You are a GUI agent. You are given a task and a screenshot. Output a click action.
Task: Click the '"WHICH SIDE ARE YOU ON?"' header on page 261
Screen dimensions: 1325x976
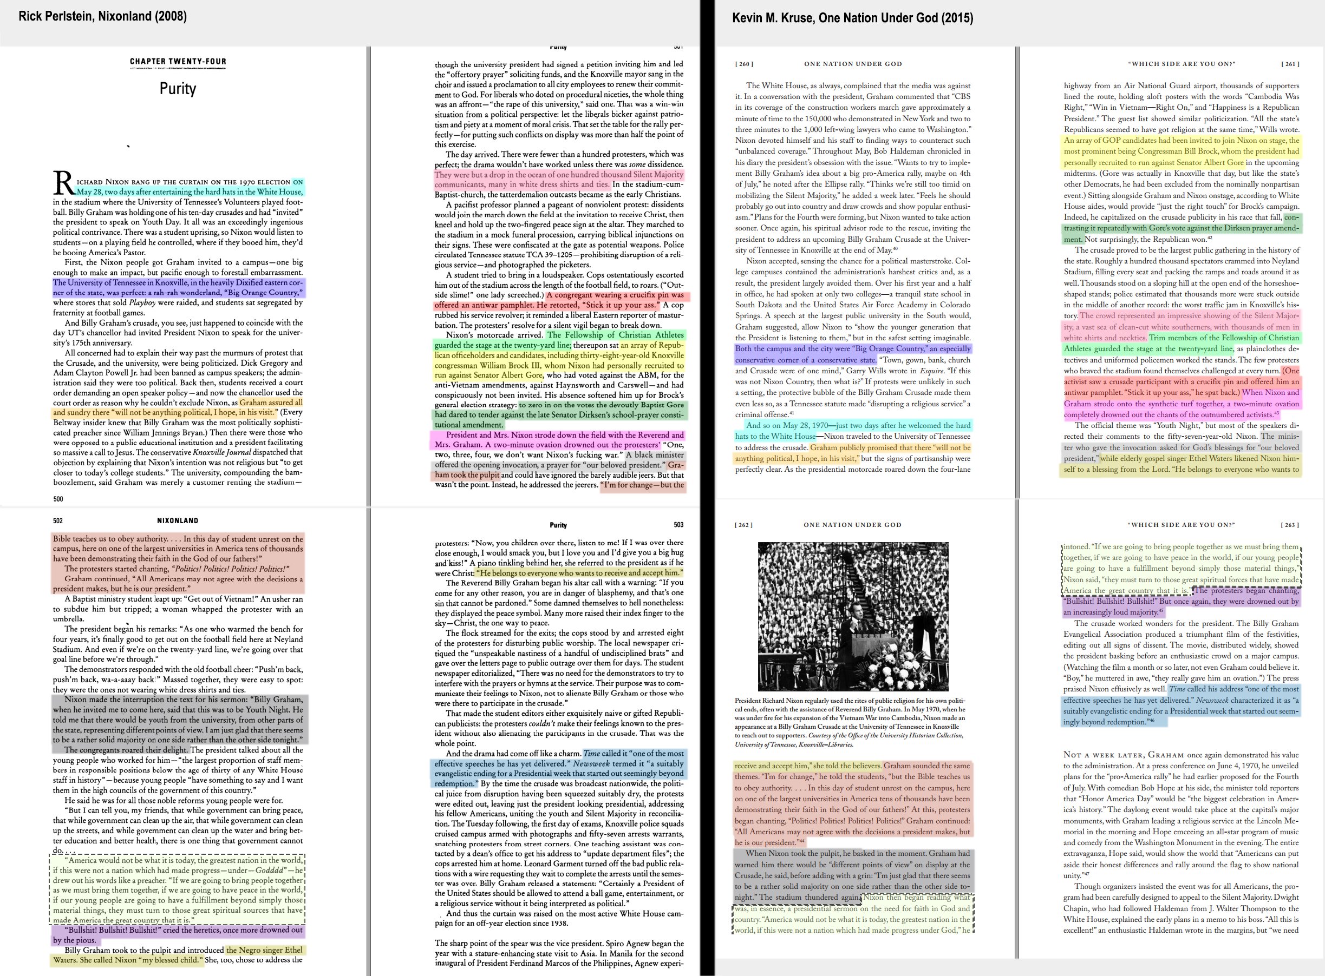click(1182, 64)
